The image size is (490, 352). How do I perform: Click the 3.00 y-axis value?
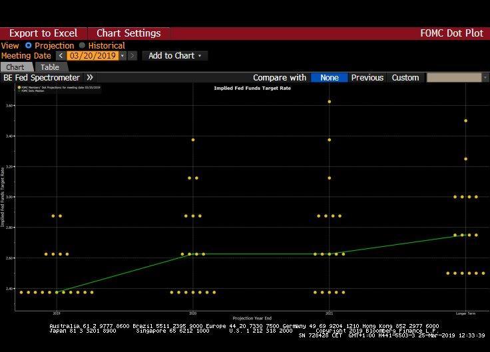click(x=9, y=197)
